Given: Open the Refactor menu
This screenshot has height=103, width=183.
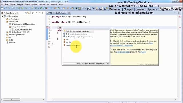Looking at the screenshot, I should coord(41,5).
